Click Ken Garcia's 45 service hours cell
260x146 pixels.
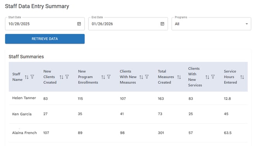point(226,114)
